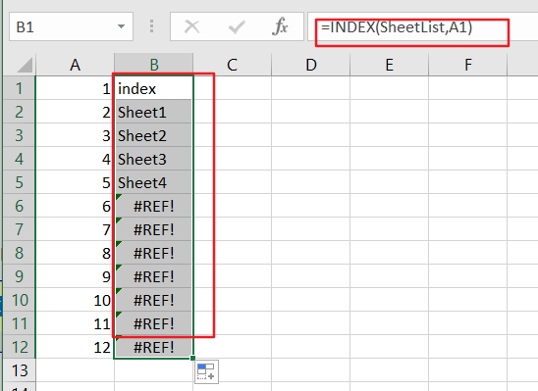Click the #REF! error in row 8
Screen dimensions: 538x391
153,253
